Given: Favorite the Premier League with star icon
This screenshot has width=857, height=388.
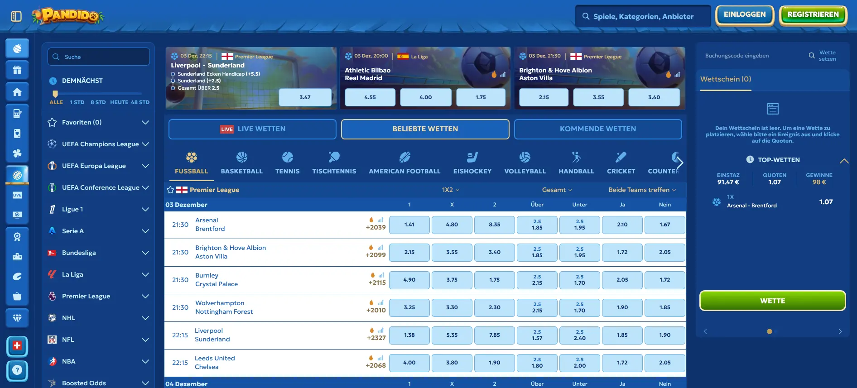Looking at the screenshot, I should pos(170,190).
